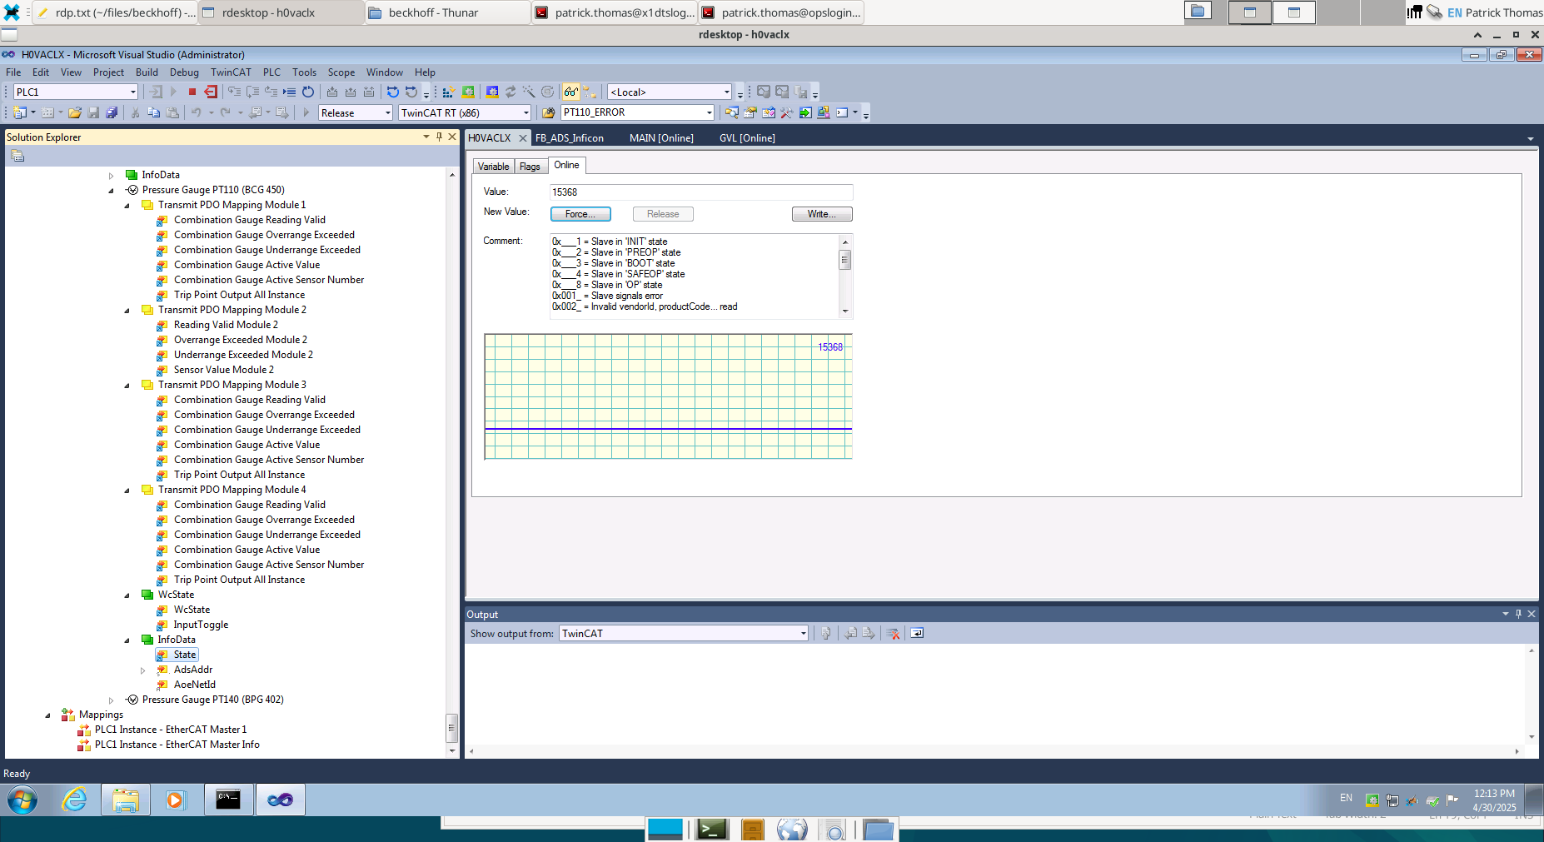Restart TwinCAT in Run Mode via the green icon
The height and width of the screenshot is (842, 1544).
pyautogui.click(x=468, y=92)
